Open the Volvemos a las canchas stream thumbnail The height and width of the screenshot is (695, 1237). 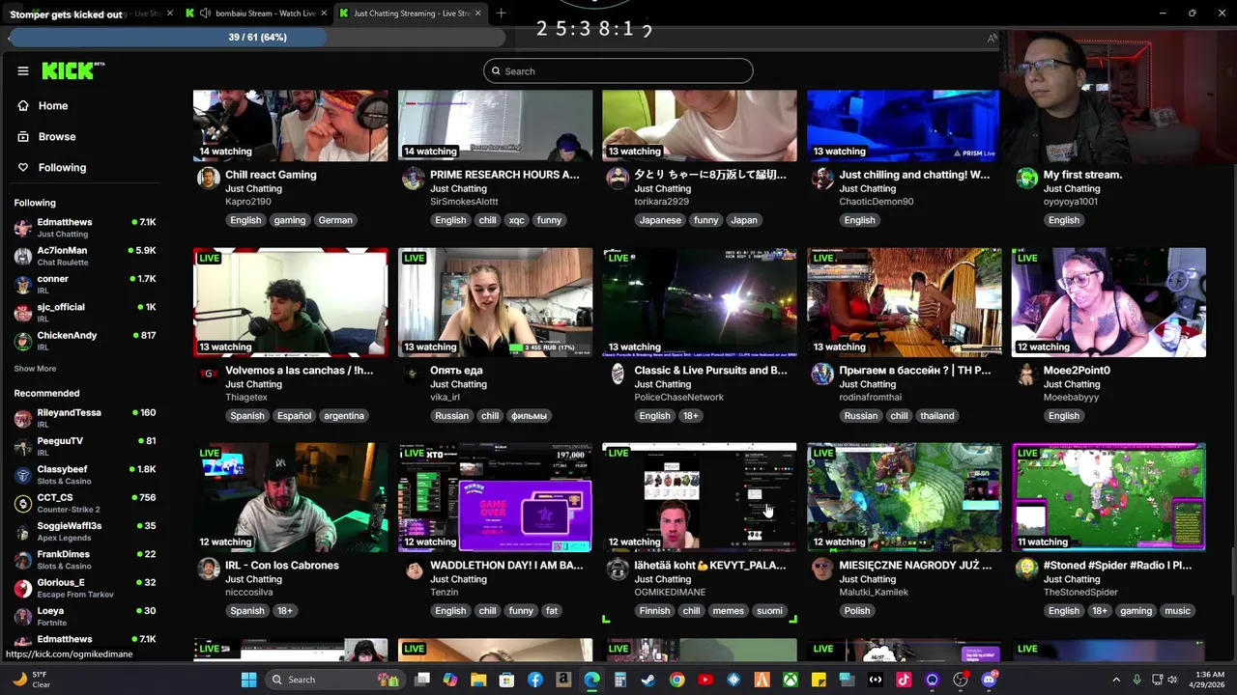click(291, 302)
